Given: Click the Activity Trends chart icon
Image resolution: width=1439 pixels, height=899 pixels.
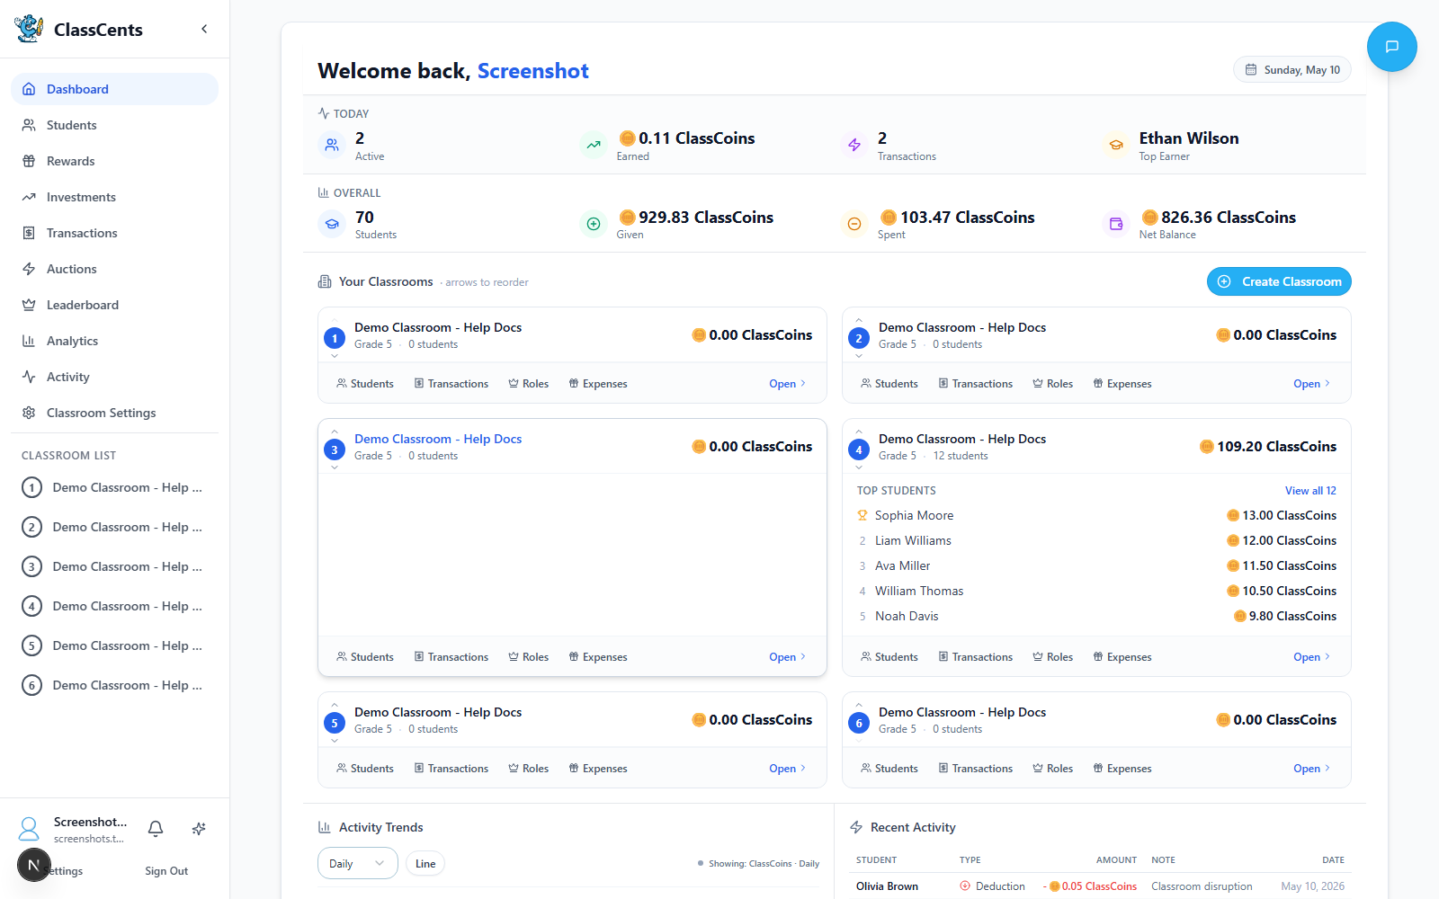Looking at the screenshot, I should pos(325,827).
